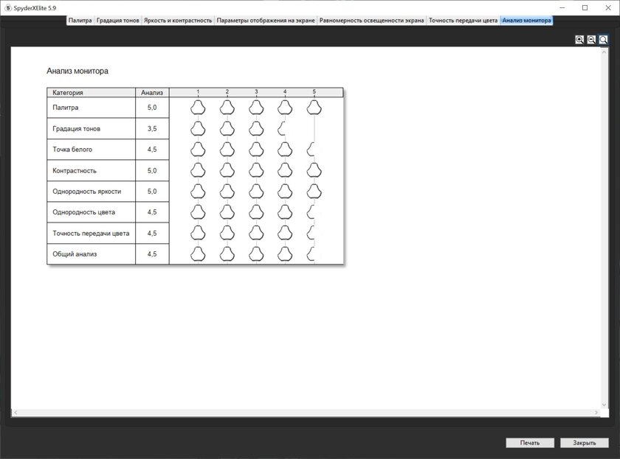This screenshot has width=620, height=459.
Task: Click the SpyderXElite app icon in title bar
Action: click(7, 7)
